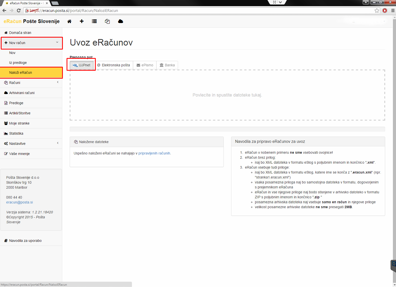Select Nov under Nov račun

coord(31,53)
